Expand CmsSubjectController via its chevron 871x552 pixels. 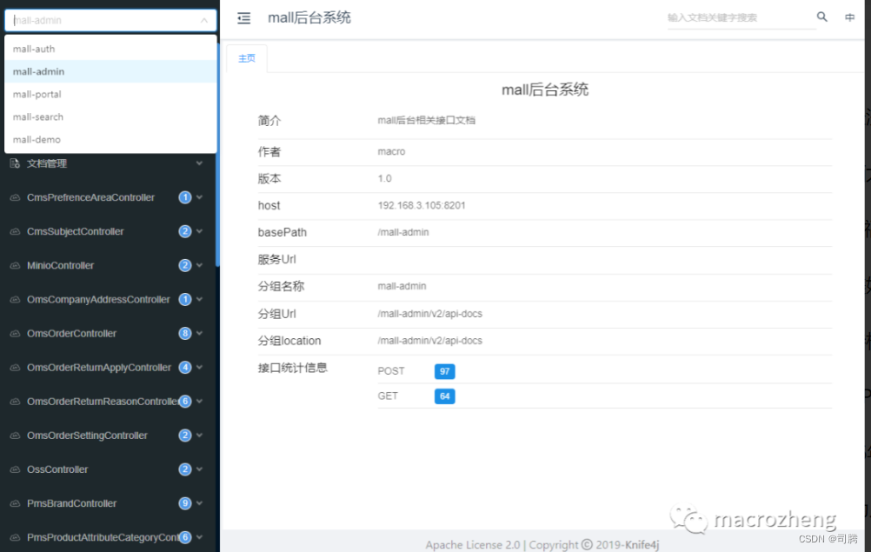click(x=202, y=231)
